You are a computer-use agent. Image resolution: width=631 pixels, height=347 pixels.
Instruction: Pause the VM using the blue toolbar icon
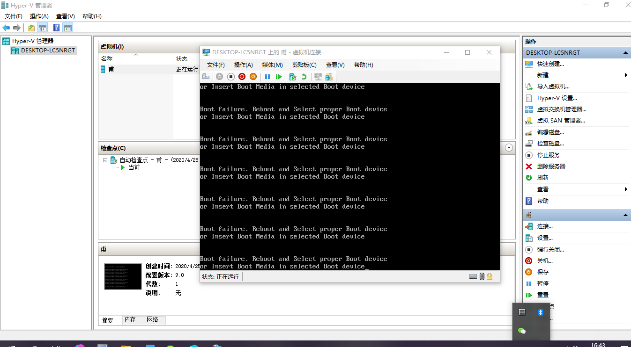tap(267, 77)
